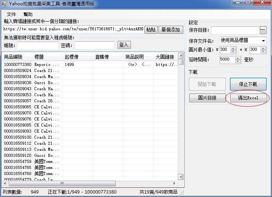272x197 pixels.
Task: Select row 000016509024 Coach 21
Action: (x=90, y=70)
